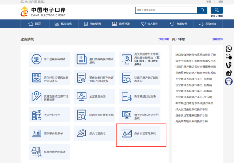Open 海关与国家外汇管理局数据交换 manual link
This screenshot has width=234, height=163.
tap(196, 61)
